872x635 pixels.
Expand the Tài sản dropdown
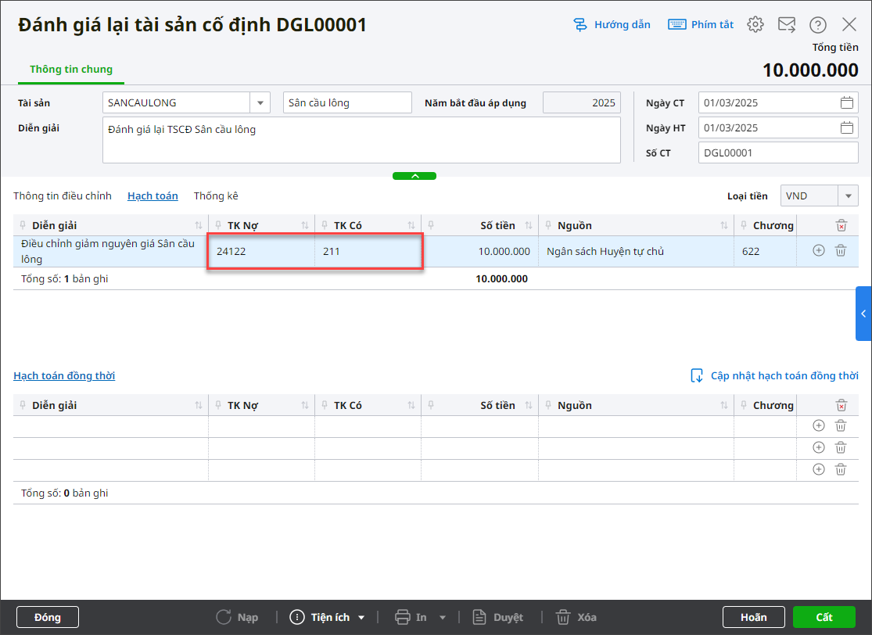tap(260, 102)
